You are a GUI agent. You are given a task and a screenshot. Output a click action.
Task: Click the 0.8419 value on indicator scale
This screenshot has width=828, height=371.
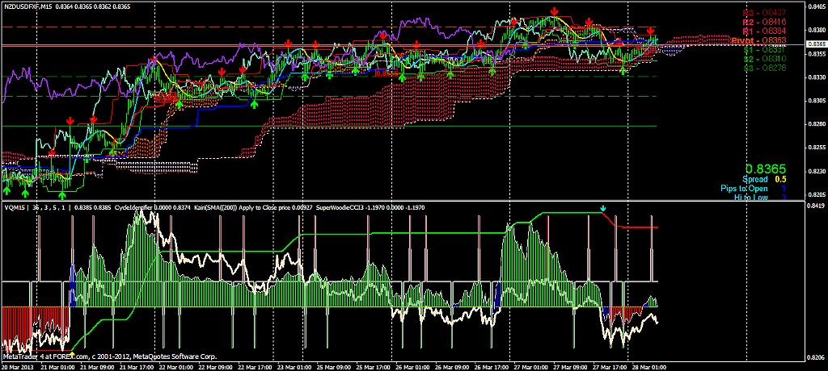tap(814, 207)
